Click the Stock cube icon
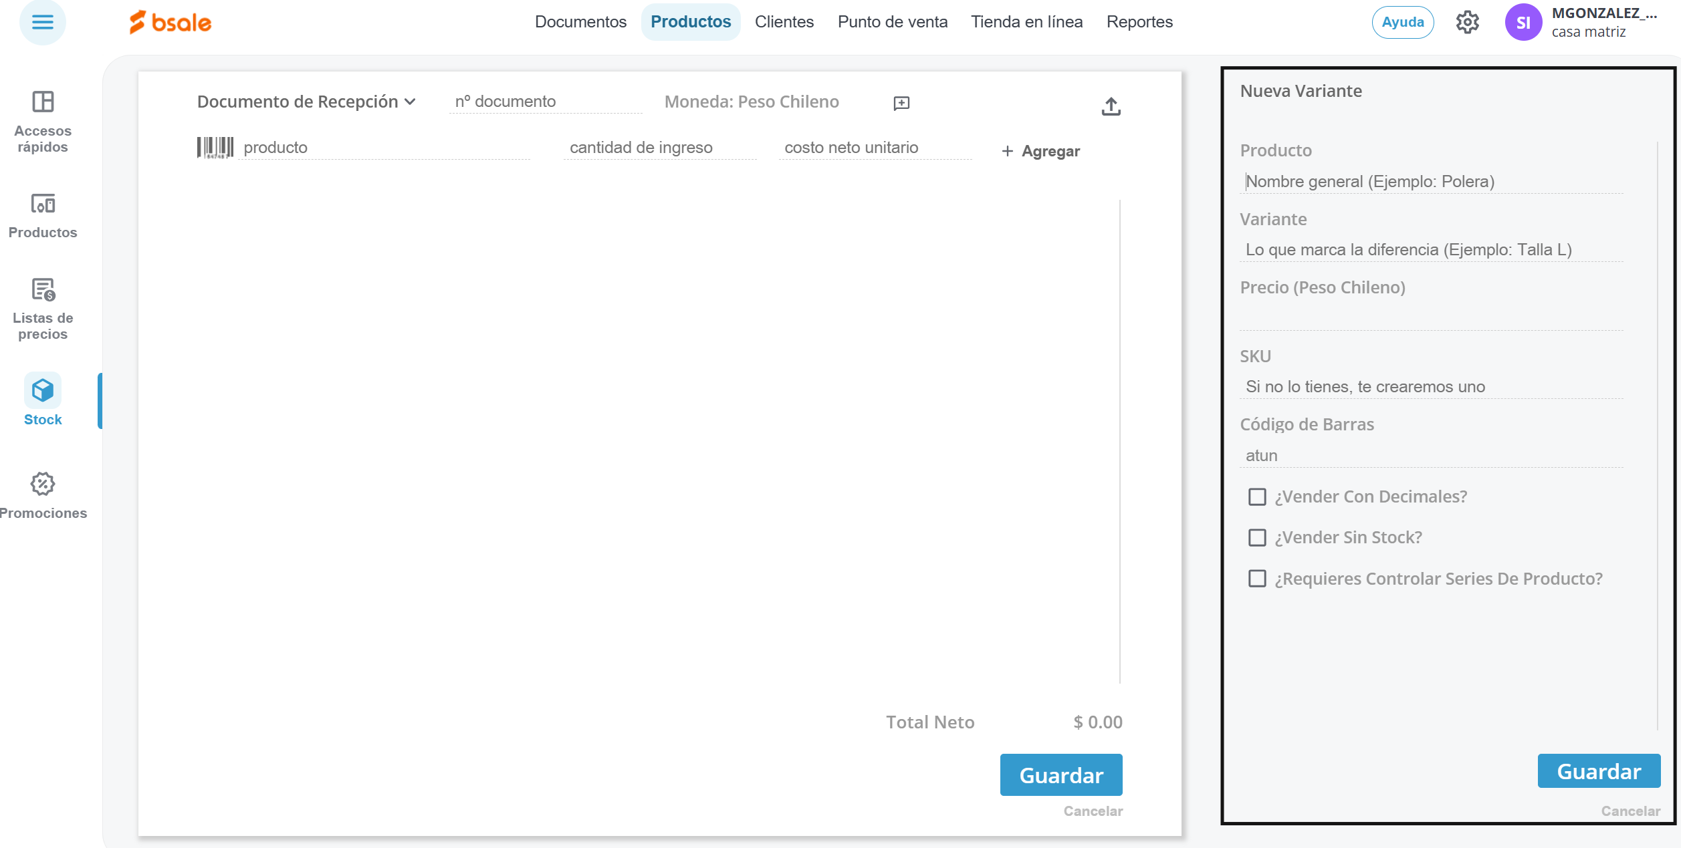 [43, 390]
